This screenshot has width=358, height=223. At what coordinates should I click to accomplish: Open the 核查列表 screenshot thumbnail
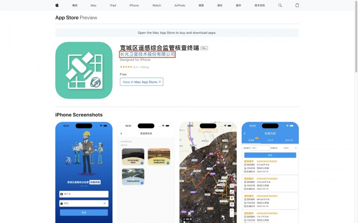[x=270, y=172]
